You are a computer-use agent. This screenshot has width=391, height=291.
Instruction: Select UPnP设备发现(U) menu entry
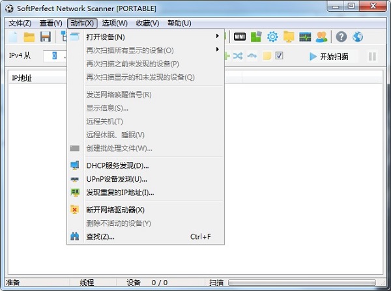click(x=117, y=179)
